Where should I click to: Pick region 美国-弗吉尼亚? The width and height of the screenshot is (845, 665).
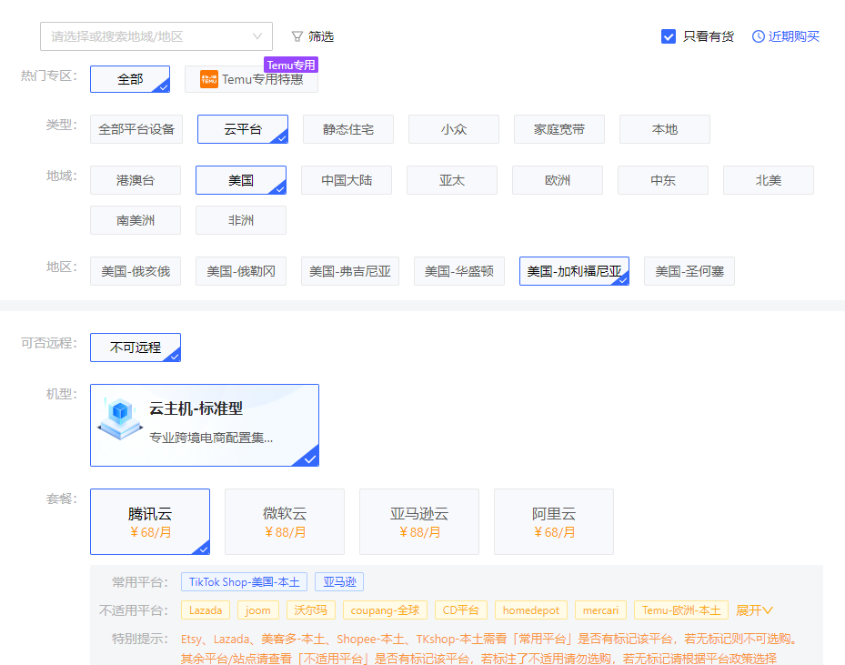pyautogui.click(x=350, y=271)
